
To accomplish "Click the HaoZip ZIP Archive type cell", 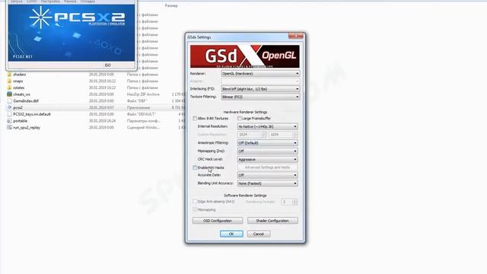I will pos(143,94).
